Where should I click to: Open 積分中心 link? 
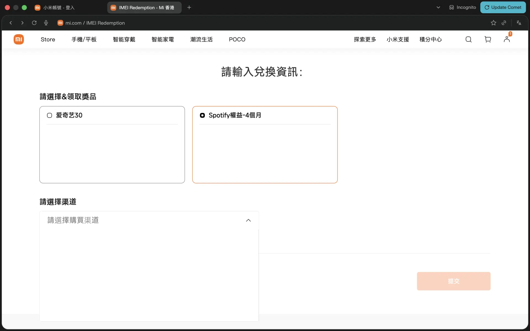coord(431,39)
